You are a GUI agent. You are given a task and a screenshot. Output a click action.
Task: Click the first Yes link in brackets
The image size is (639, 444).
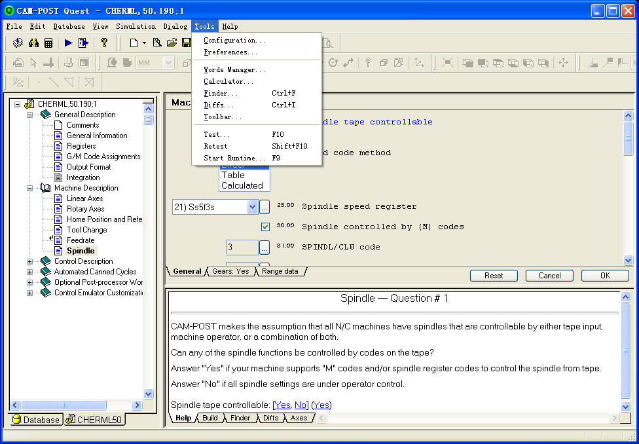click(x=283, y=405)
